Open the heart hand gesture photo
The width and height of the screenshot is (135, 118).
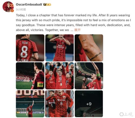(59, 48)
